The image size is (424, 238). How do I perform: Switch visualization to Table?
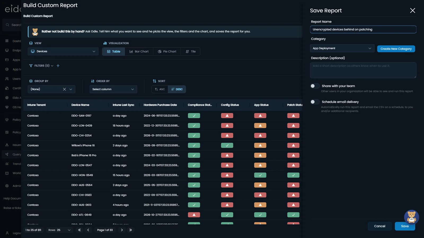point(113,52)
